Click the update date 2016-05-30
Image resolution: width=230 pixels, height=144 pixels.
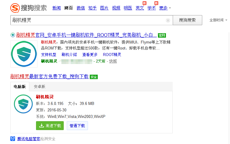point(57,110)
